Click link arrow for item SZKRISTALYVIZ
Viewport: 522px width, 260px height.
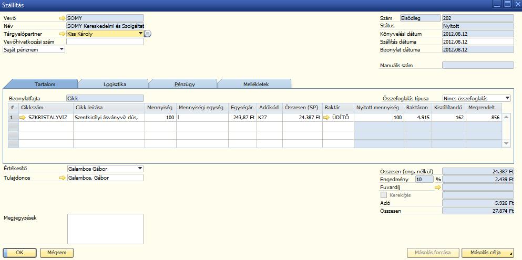[x=23, y=117]
